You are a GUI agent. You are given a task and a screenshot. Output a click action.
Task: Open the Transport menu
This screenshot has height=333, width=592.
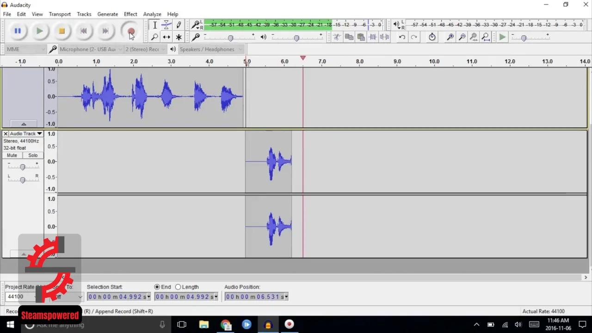pyautogui.click(x=60, y=14)
